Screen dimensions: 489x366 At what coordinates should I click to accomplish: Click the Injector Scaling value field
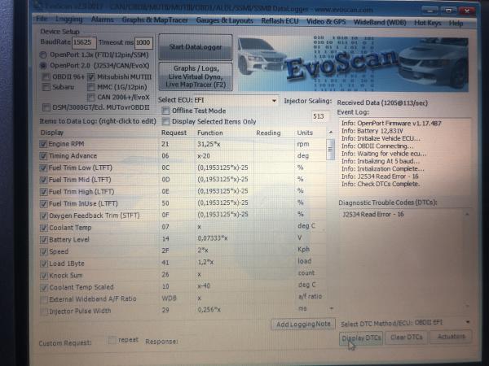coord(319,116)
